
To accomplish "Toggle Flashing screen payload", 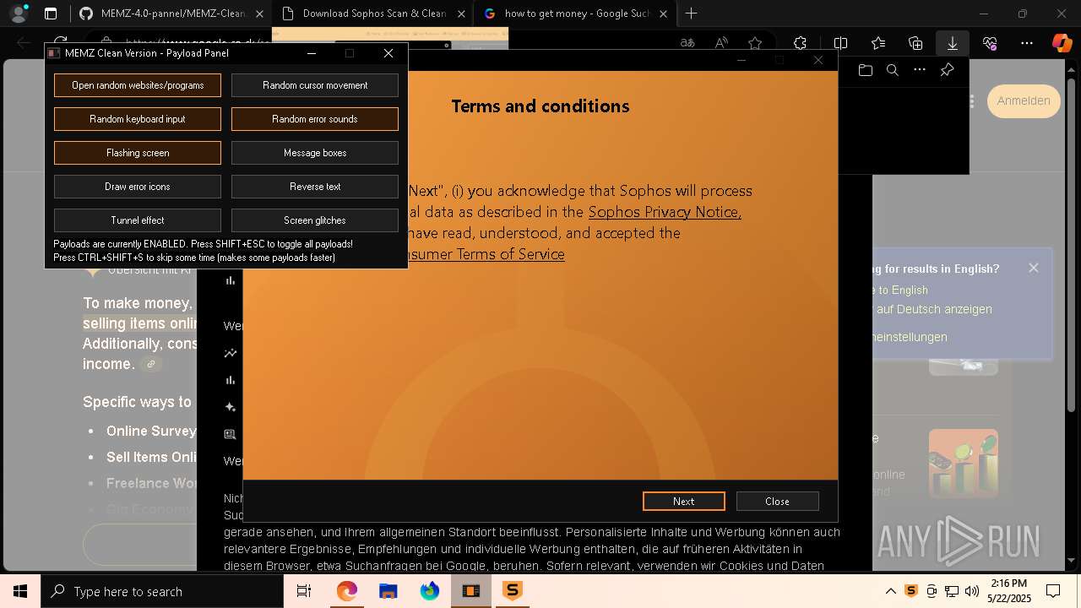I will (x=138, y=153).
